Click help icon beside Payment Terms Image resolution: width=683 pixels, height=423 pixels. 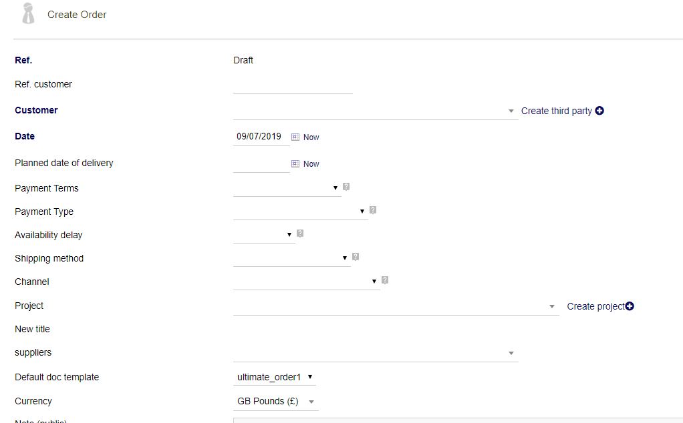[346, 187]
